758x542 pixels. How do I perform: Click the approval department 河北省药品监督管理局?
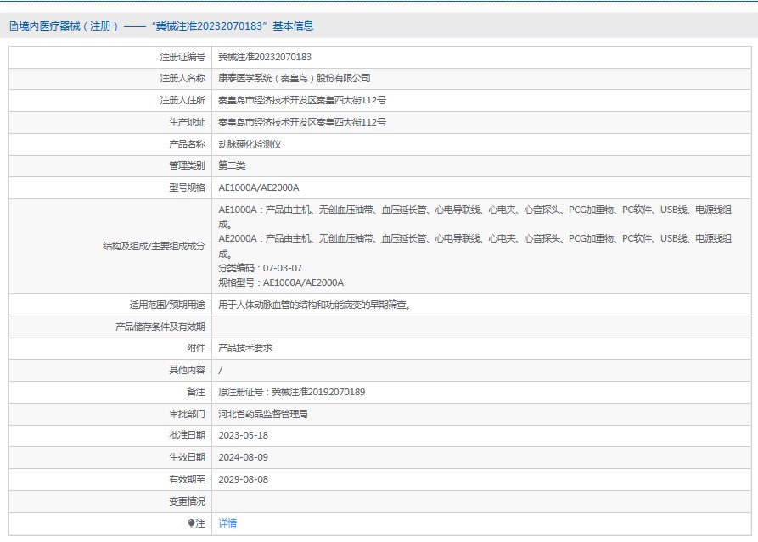(x=263, y=414)
